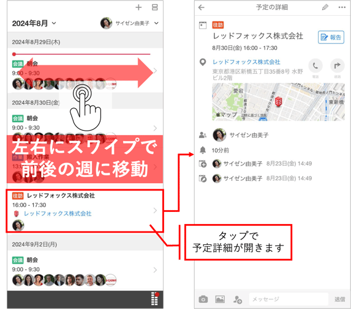This screenshot has width=351, height=309.
Task: Open the three-dot more options menu
Action: [342, 7]
